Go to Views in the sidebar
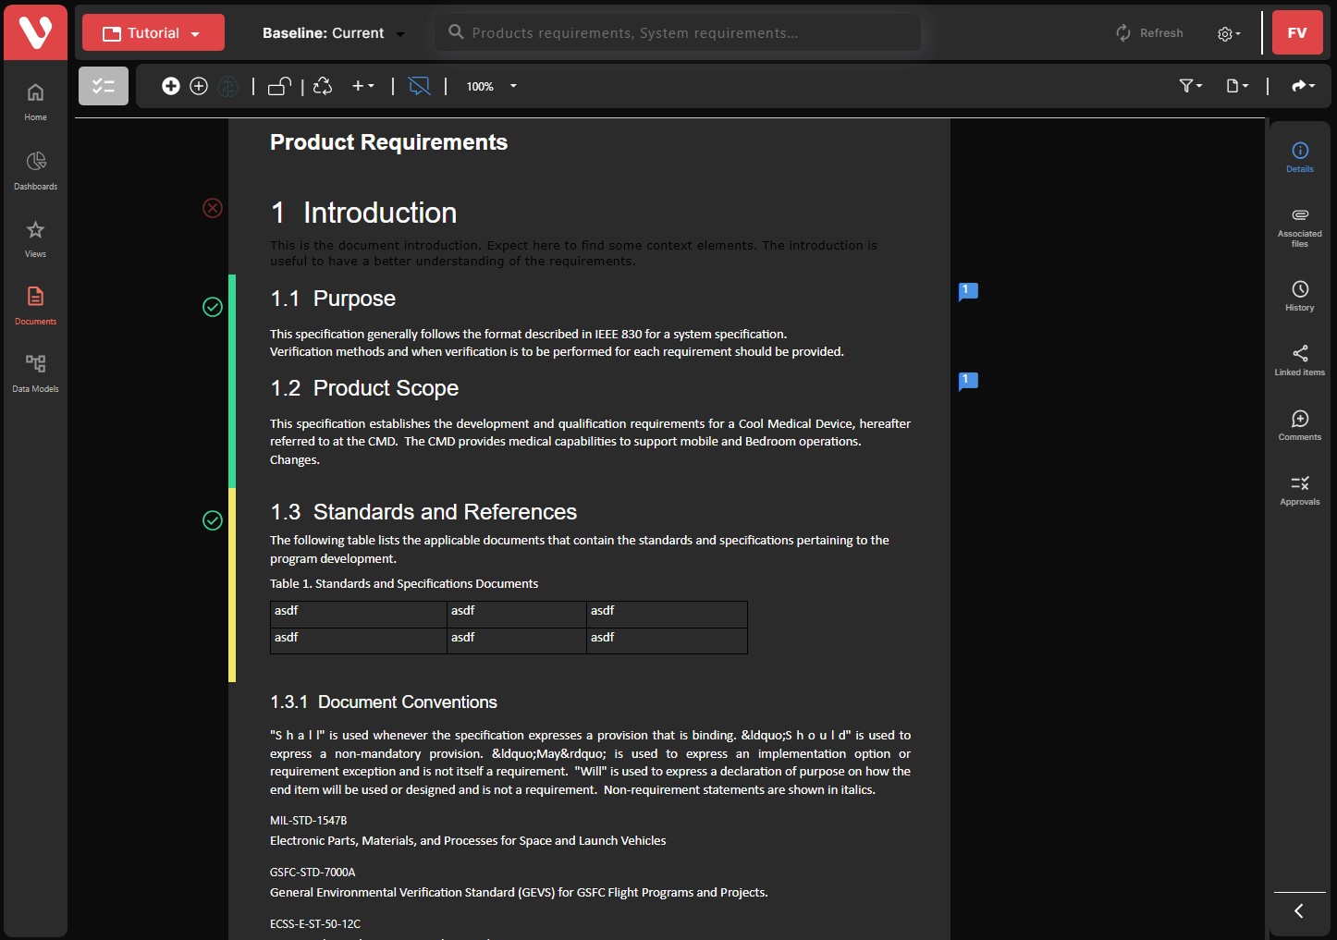The height and width of the screenshot is (940, 1337). tap(35, 238)
